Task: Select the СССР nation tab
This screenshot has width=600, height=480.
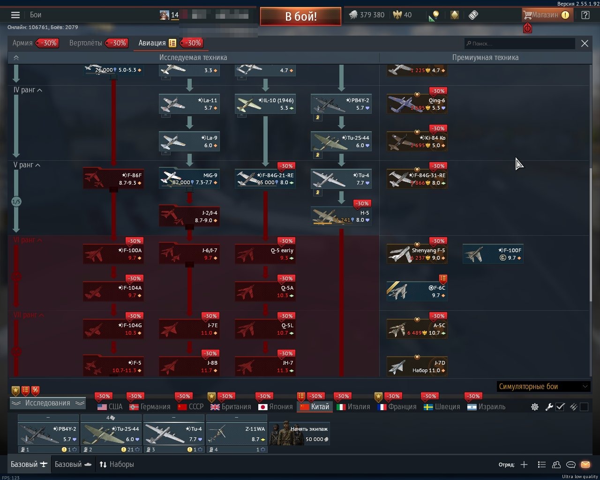Action: click(x=191, y=407)
